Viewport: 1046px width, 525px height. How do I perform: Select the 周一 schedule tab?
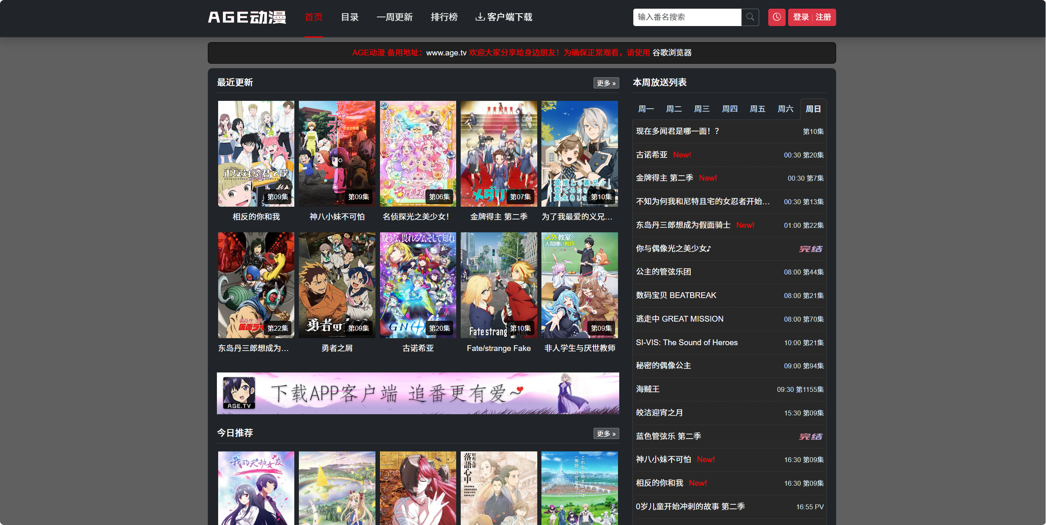pos(646,109)
